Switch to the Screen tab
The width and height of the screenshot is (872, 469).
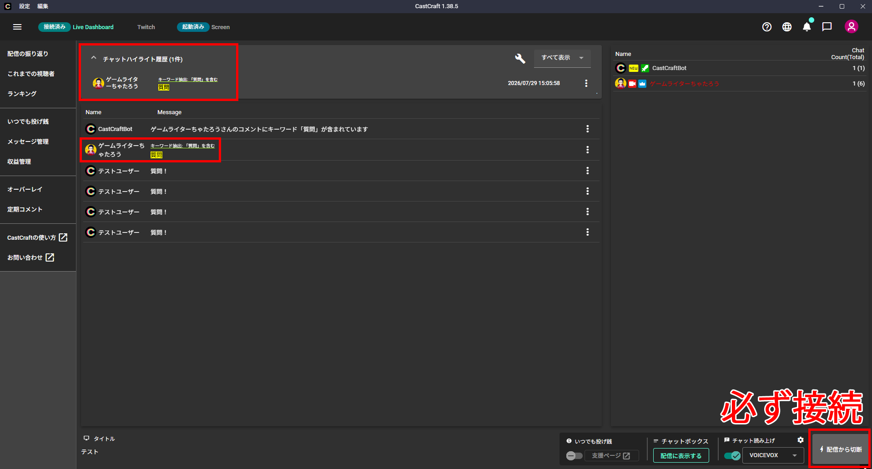tap(221, 27)
